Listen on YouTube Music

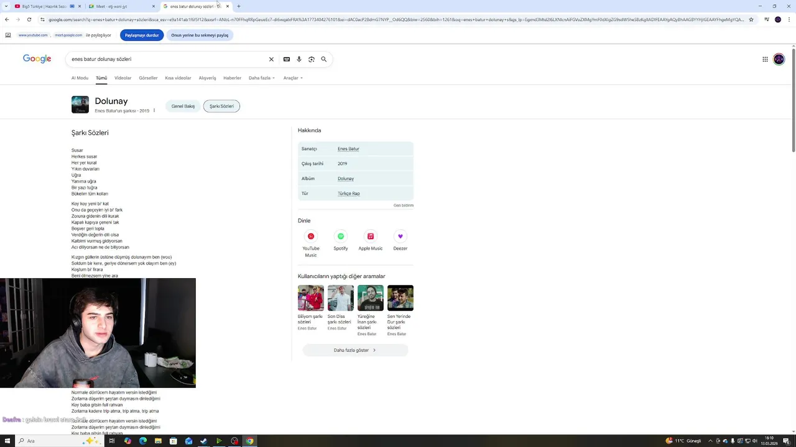(x=311, y=236)
